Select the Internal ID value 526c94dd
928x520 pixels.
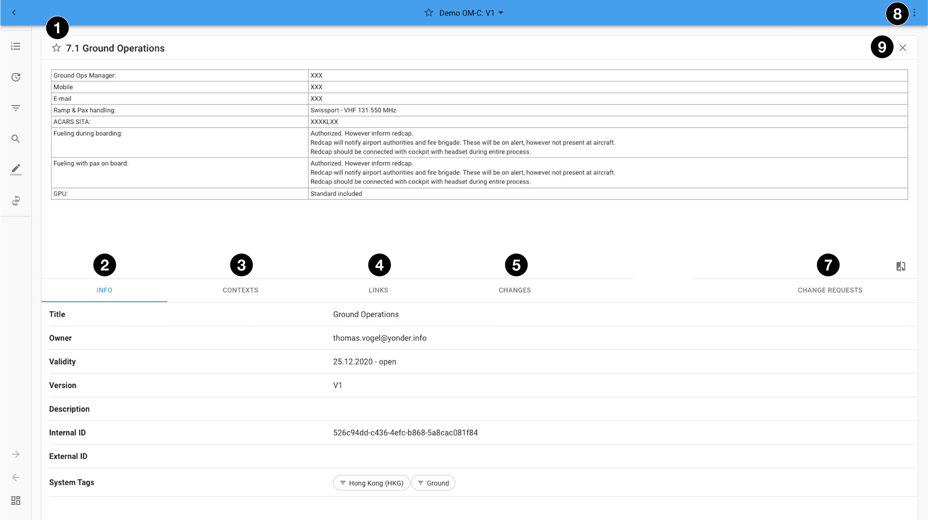point(405,433)
